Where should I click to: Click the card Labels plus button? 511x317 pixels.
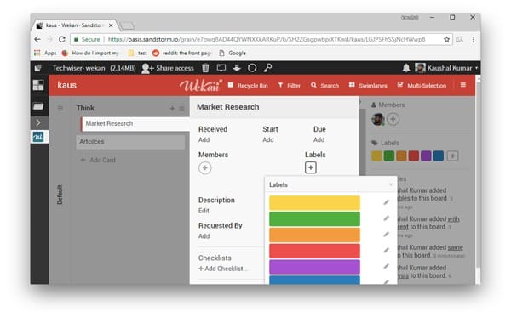point(311,167)
